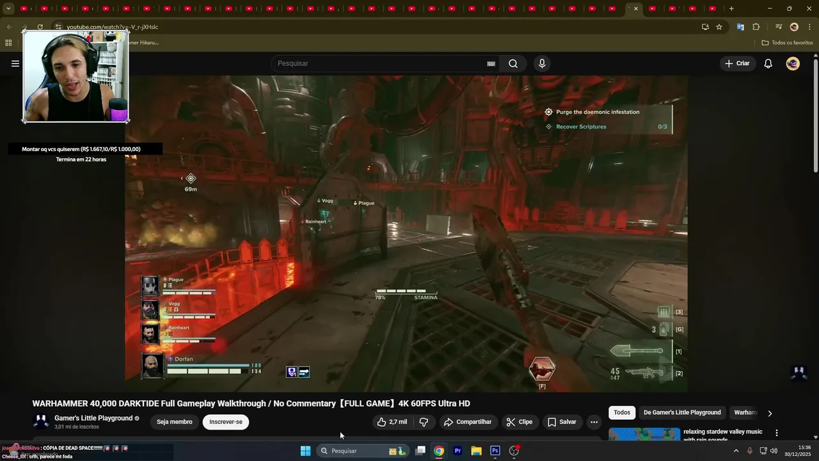819x461 pixels.
Task: Click the Chrome address bar URL
Action: (113, 27)
